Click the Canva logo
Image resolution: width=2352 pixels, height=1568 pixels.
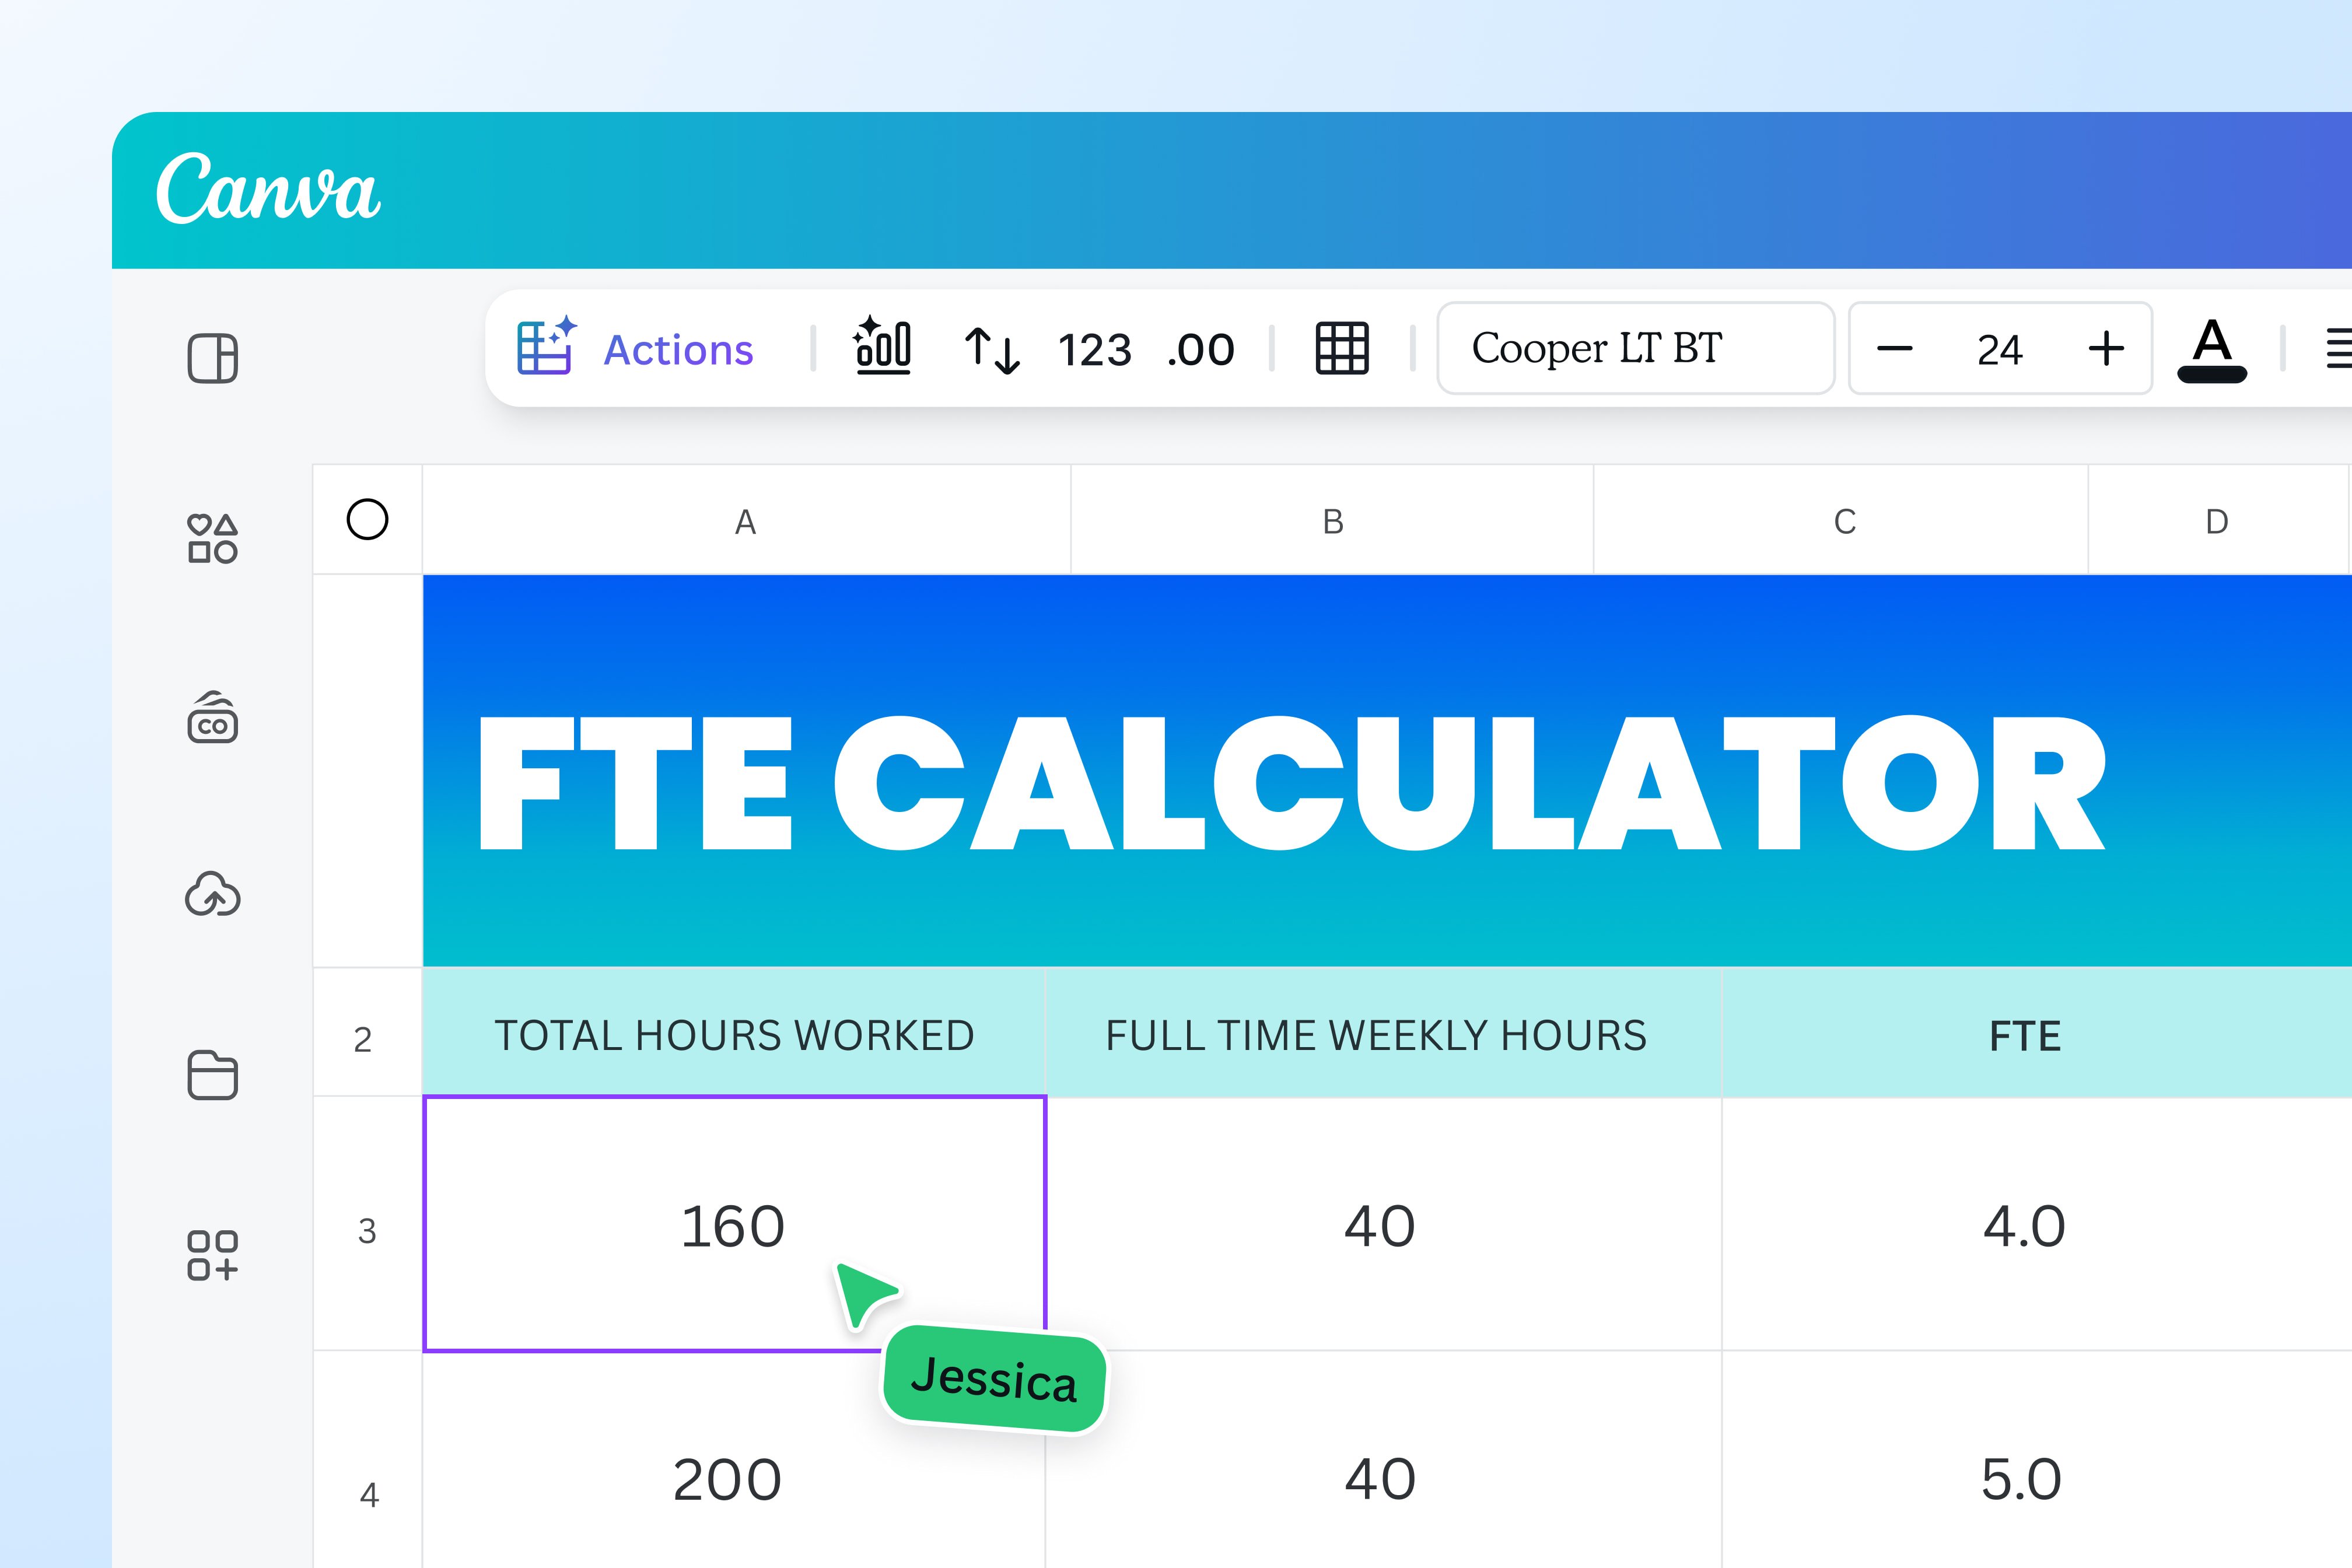(x=270, y=190)
